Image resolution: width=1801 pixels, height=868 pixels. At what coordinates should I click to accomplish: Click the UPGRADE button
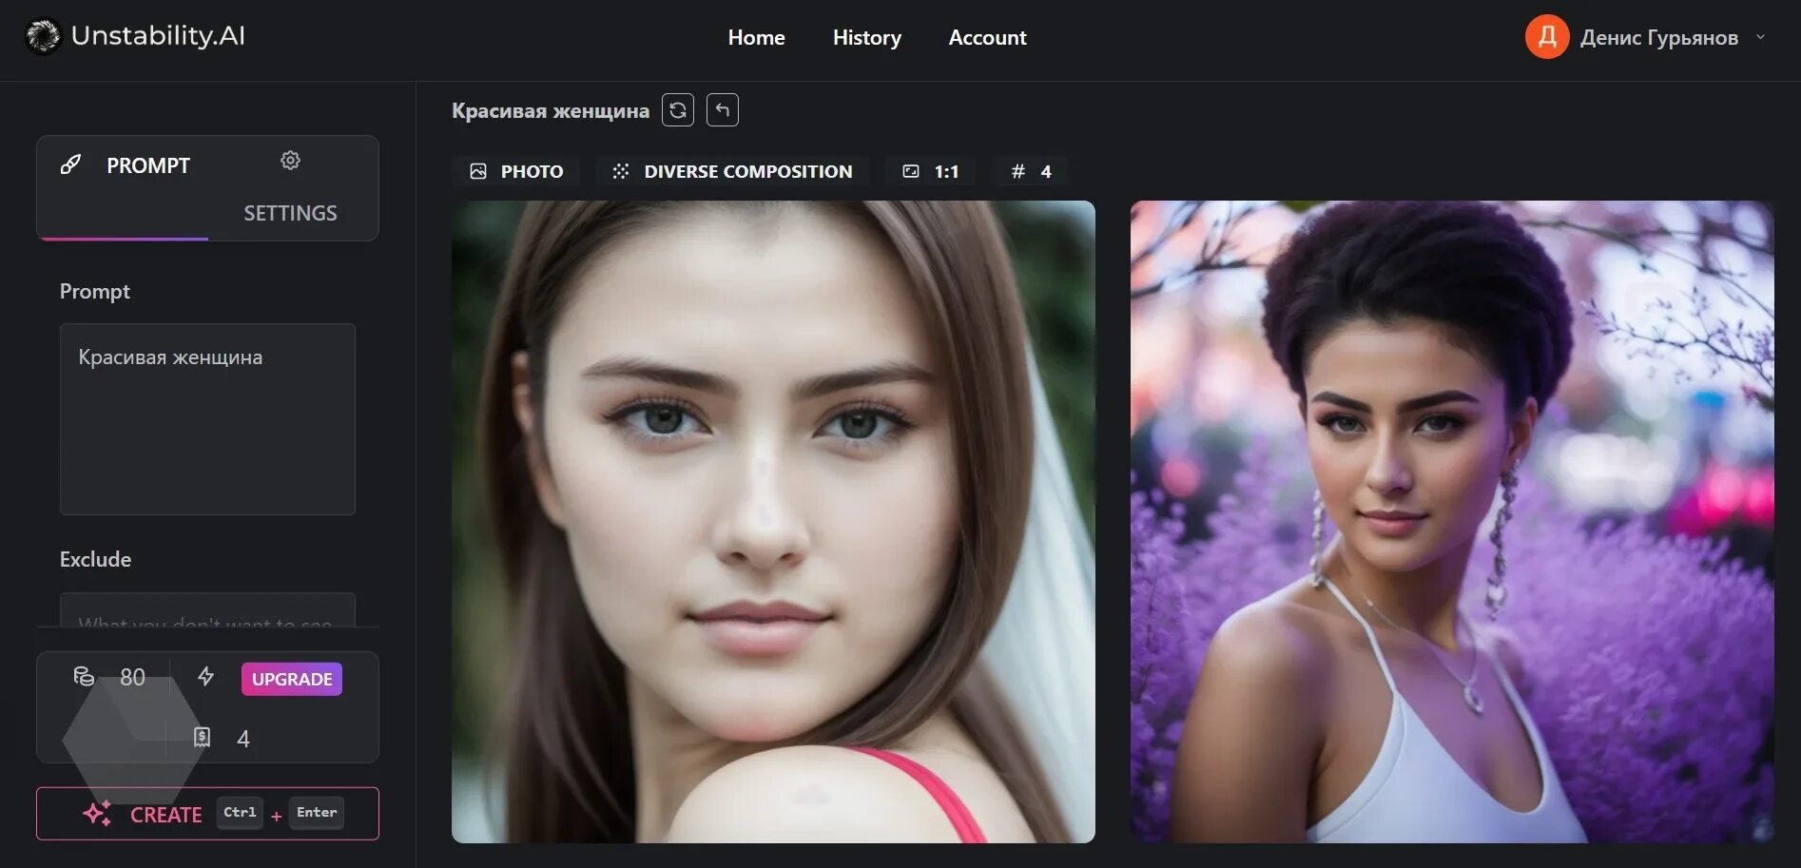(292, 679)
